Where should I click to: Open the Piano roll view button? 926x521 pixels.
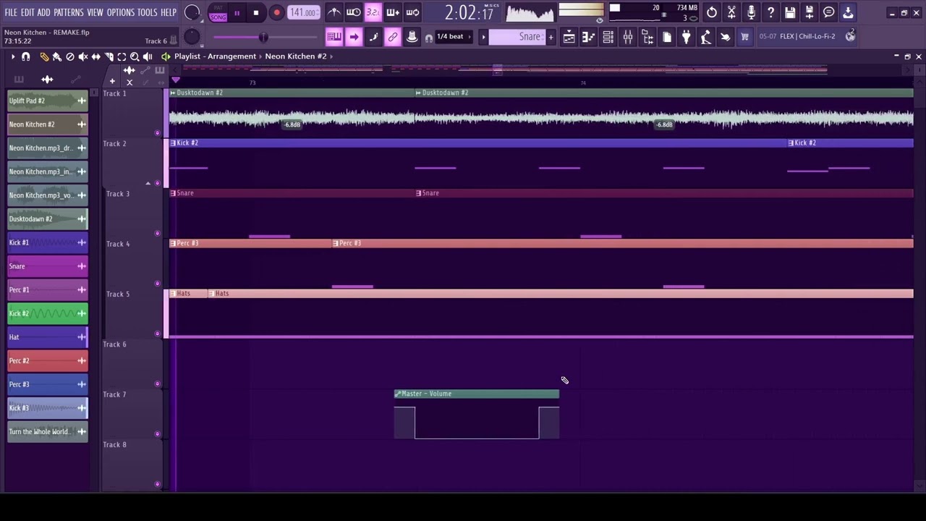589,37
